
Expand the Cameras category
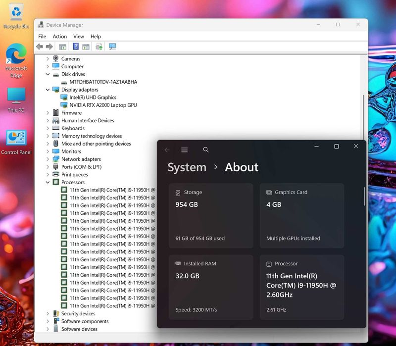click(x=48, y=58)
